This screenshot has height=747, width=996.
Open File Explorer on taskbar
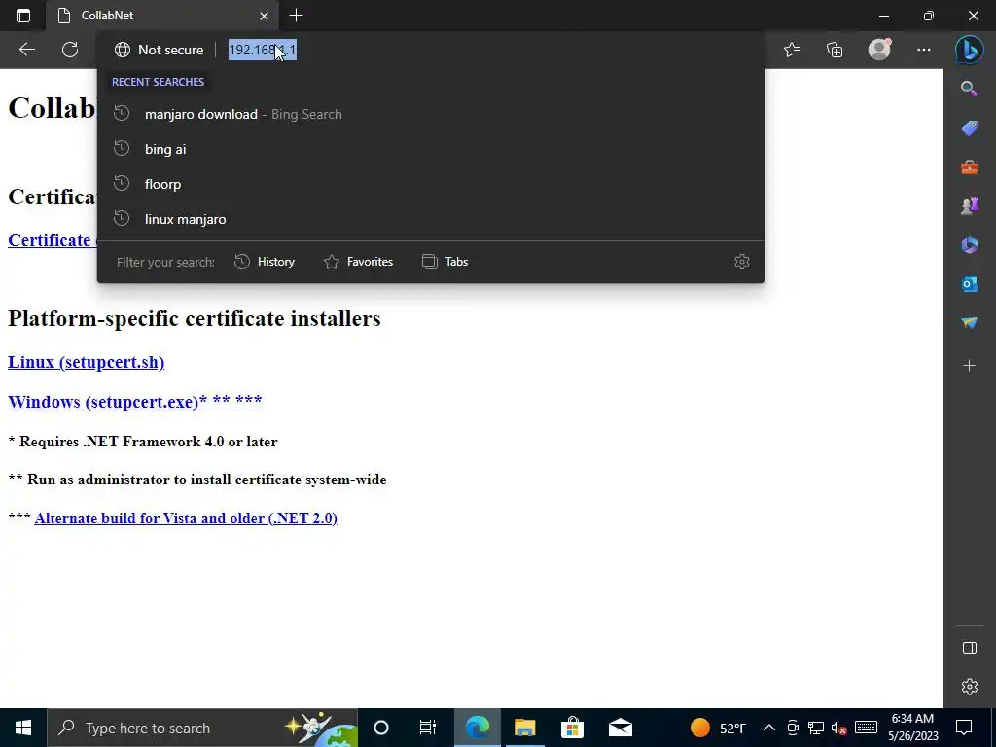coord(524,728)
